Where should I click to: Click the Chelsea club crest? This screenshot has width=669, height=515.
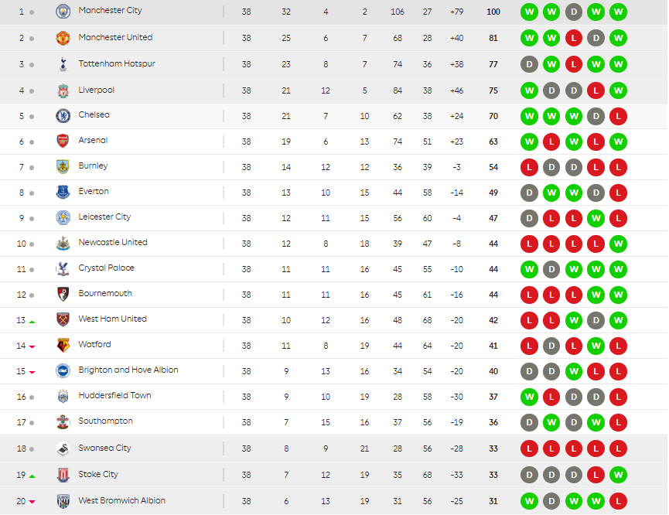(x=63, y=116)
